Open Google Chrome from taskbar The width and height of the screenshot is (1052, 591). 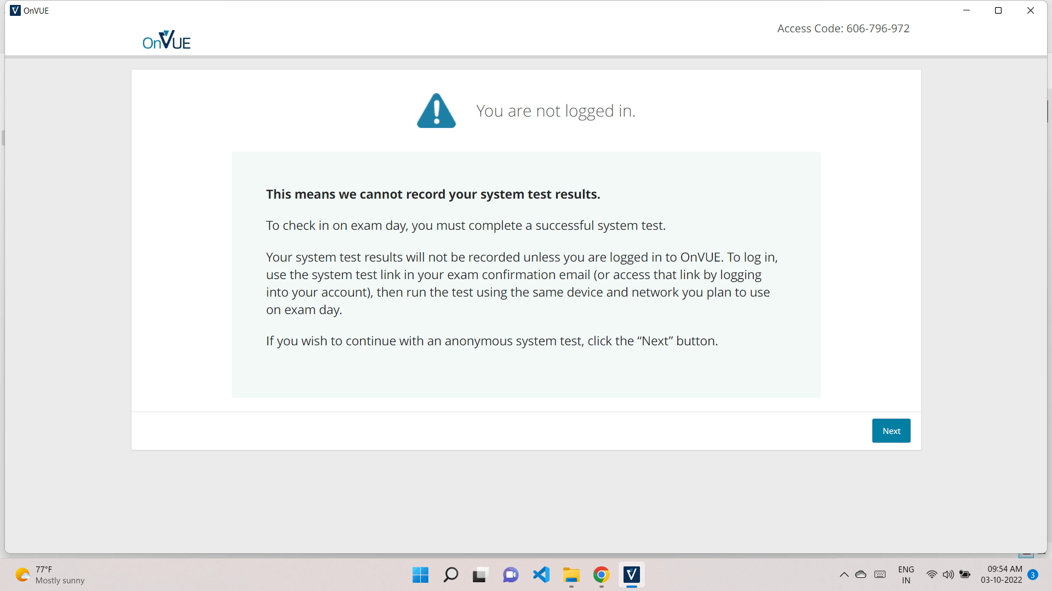pos(601,575)
